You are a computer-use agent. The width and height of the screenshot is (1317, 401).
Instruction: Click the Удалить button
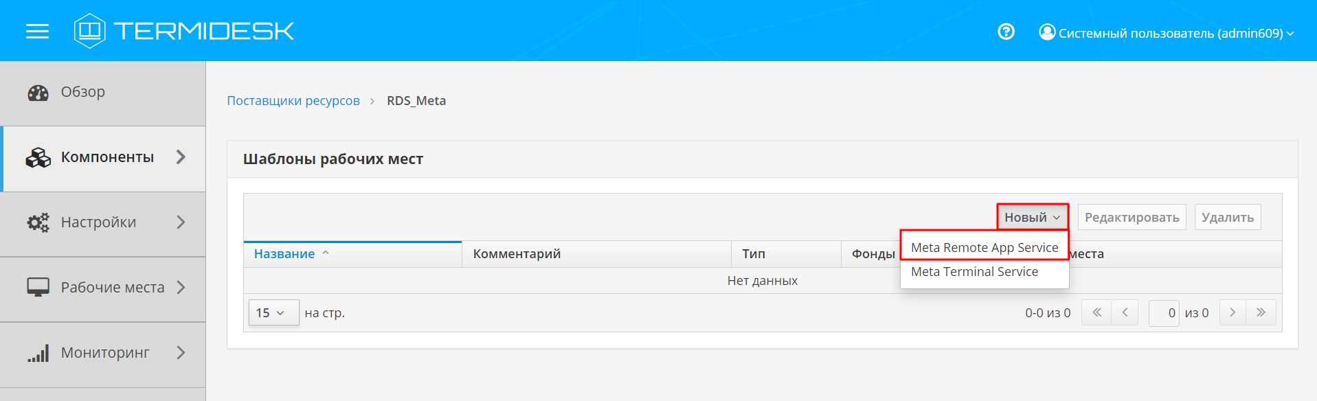pos(1228,217)
